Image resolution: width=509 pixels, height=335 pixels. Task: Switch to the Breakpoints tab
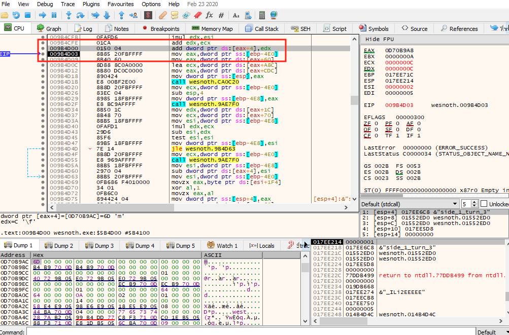[x=161, y=28]
